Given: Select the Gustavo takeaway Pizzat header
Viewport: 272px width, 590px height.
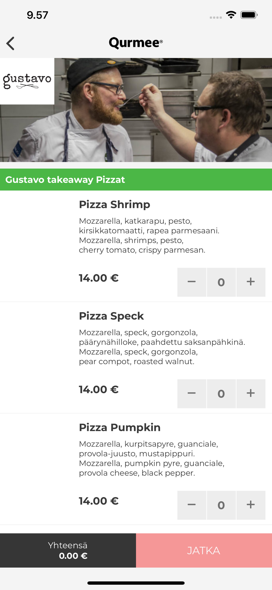Looking at the screenshot, I should tap(136, 180).
